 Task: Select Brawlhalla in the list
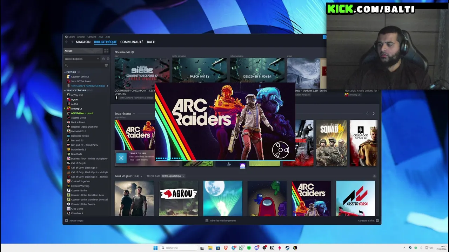point(76,154)
